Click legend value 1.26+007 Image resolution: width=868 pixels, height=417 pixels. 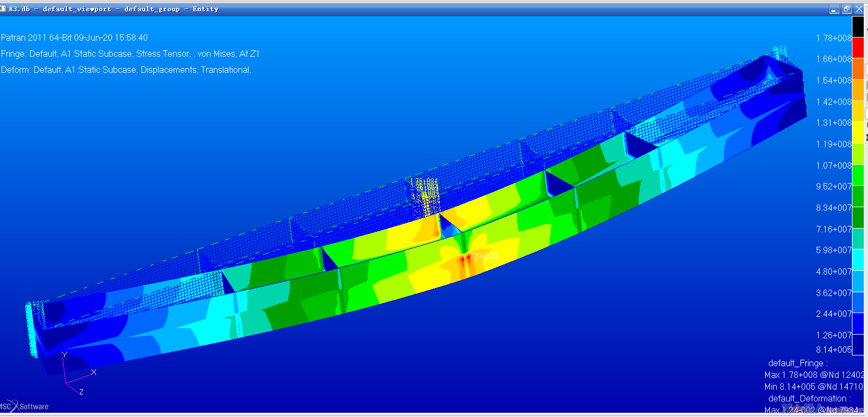point(834,335)
